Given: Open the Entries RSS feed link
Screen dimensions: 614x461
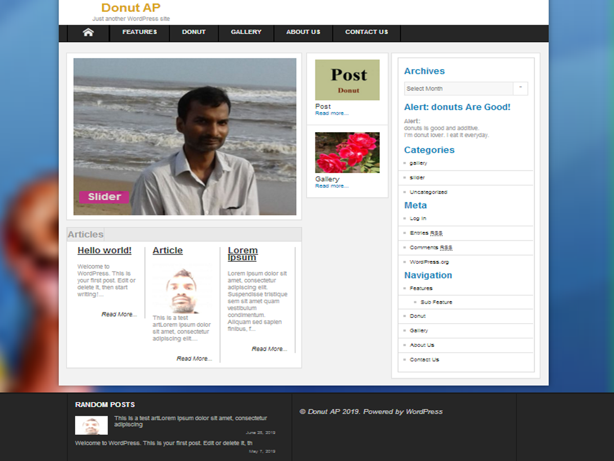Looking at the screenshot, I should (x=426, y=233).
